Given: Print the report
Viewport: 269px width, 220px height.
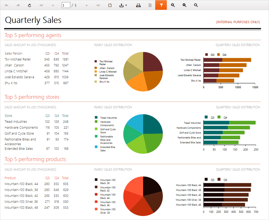Looking at the screenshot, I should tap(138, 5).
